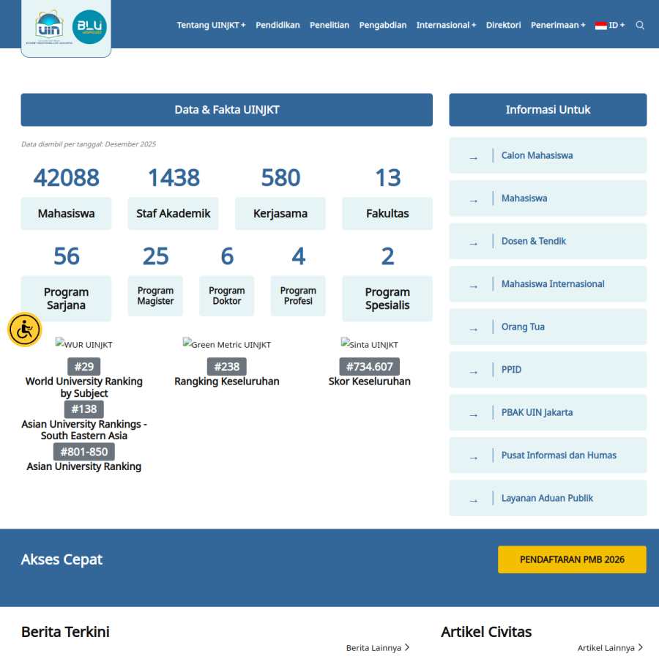Viewport: 659px width, 659px height.
Task: Click the arrow beside Orang Tua
Action: [474, 330]
